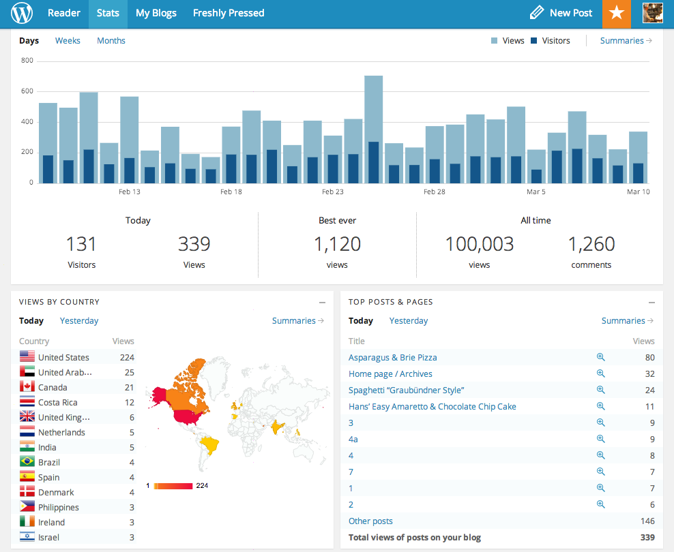Switch chart to Weeks view
Screen dimensions: 674x552
pos(68,41)
